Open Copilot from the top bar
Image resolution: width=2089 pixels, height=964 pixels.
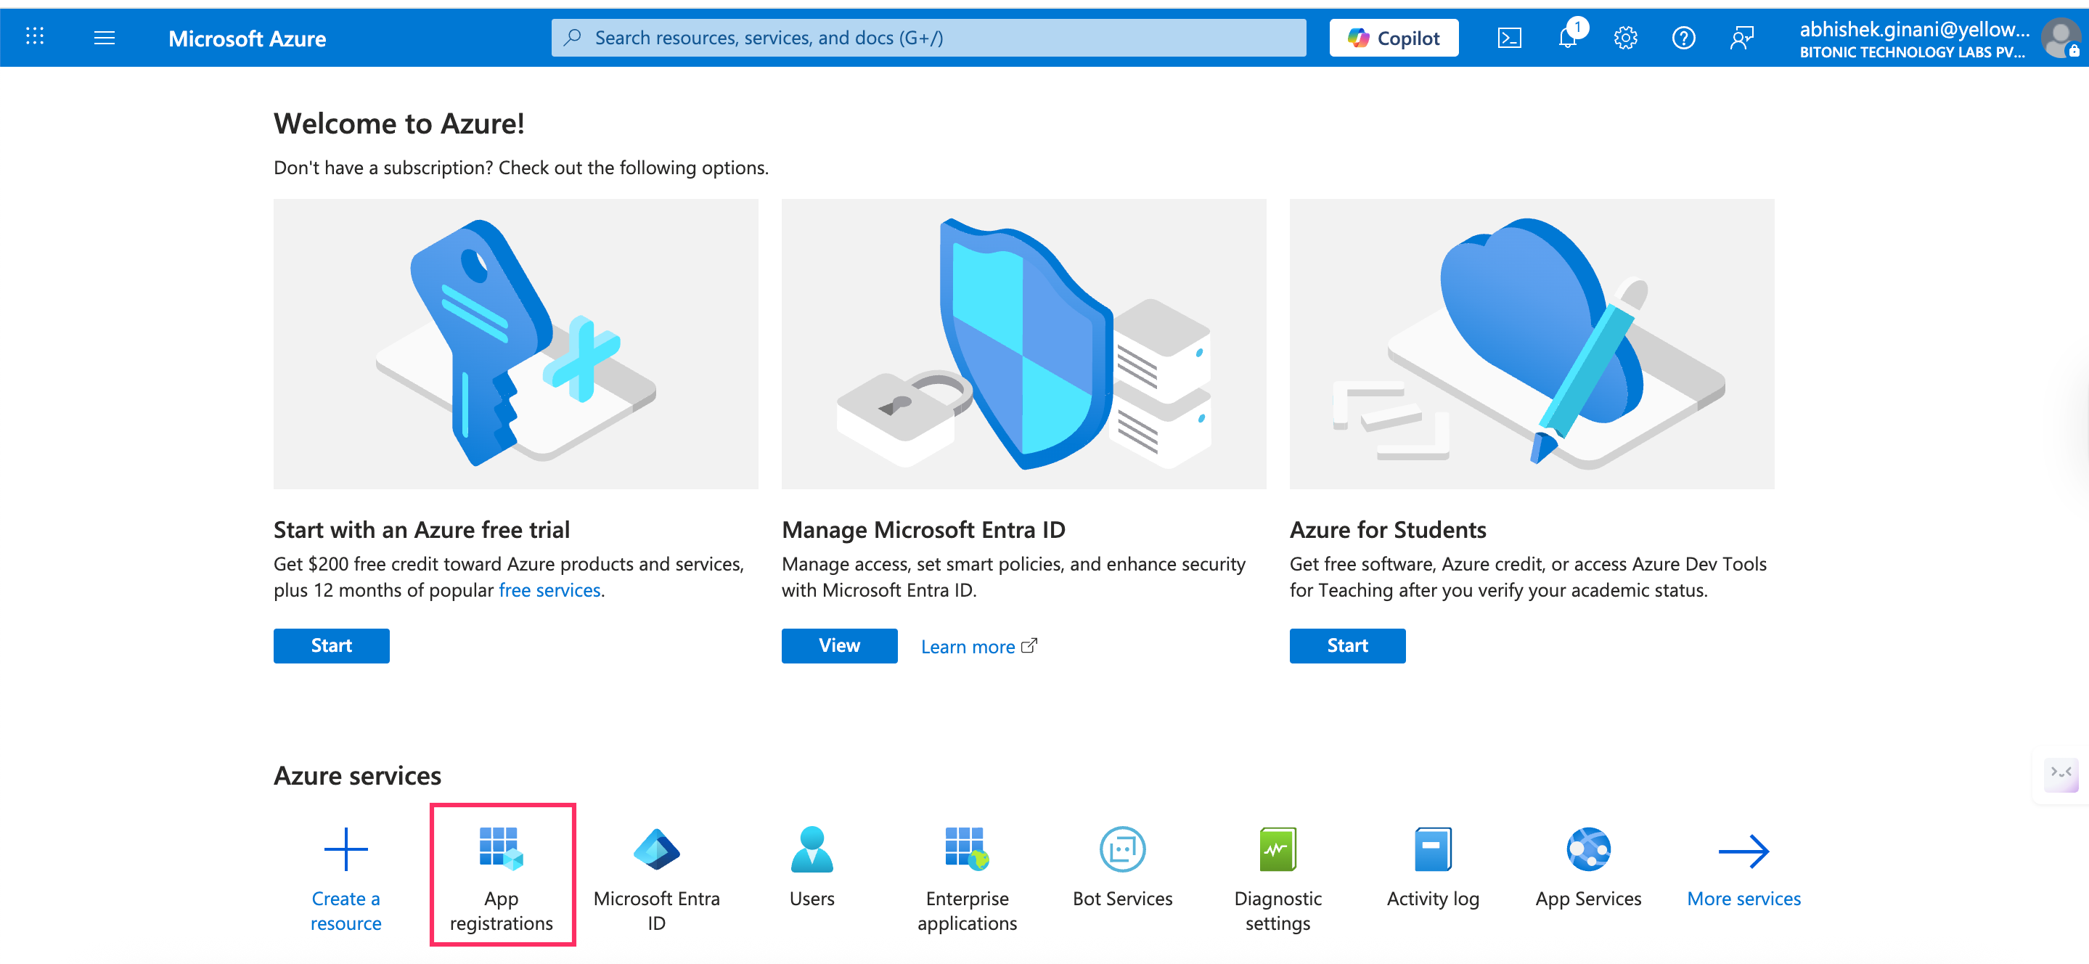(x=1394, y=37)
